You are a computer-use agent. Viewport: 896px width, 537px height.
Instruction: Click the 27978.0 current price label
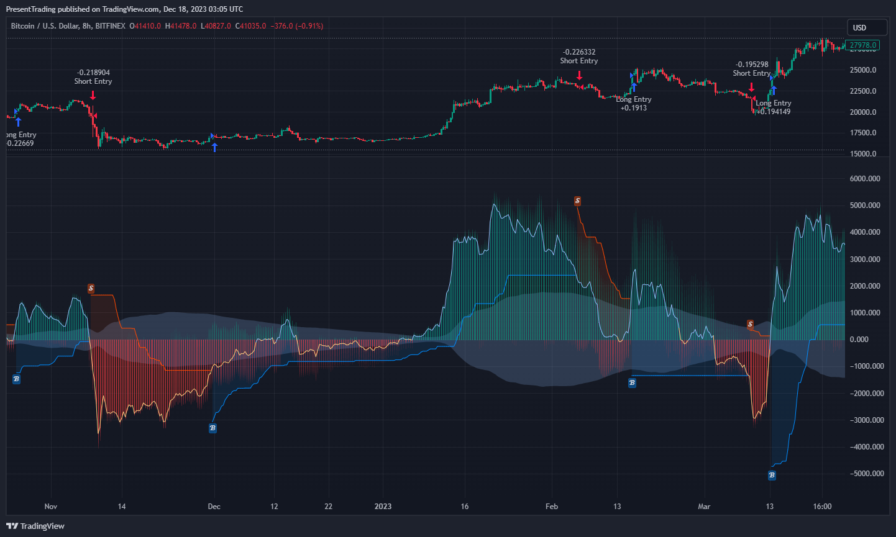click(x=862, y=45)
